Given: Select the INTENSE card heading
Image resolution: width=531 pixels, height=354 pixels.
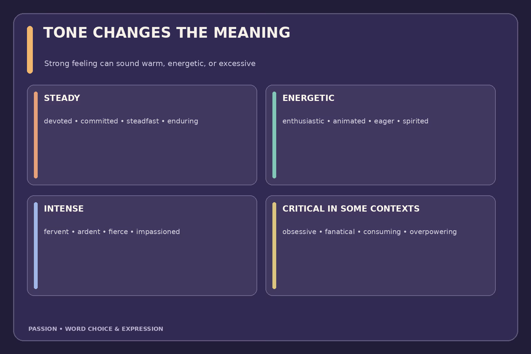Looking at the screenshot, I should [64, 209].
